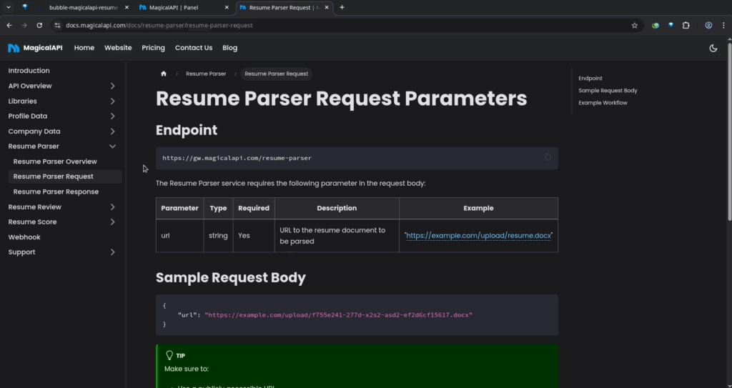
Task: Expand the API Overview section
Action: point(113,86)
